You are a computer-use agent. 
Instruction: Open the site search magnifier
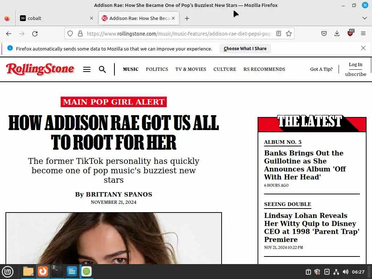tap(102, 69)
